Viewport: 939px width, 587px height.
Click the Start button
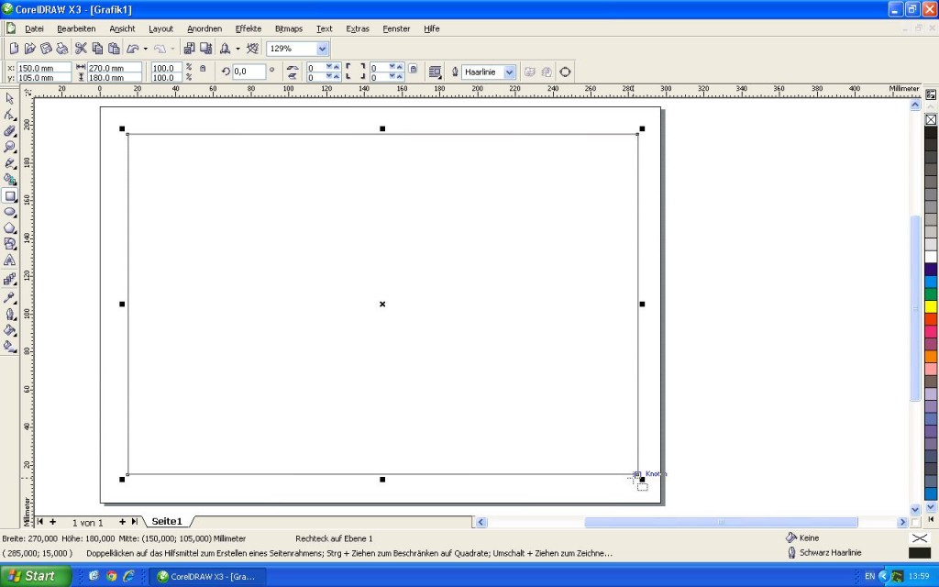click(x=36, y=576)
